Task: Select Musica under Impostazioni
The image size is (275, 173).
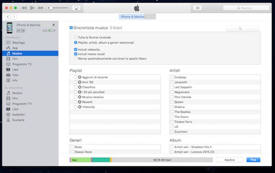Action: click(x=30, y=53)
